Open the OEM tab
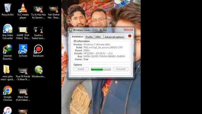Image resolution: width=202 pixels, height=114 pixels. point(98,37)
